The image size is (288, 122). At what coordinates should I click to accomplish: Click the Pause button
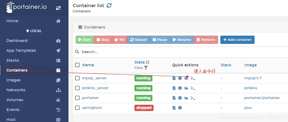click(x=160, y=39)
